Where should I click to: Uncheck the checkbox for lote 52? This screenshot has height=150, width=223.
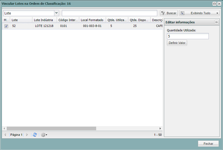click(x=6, y=26)
